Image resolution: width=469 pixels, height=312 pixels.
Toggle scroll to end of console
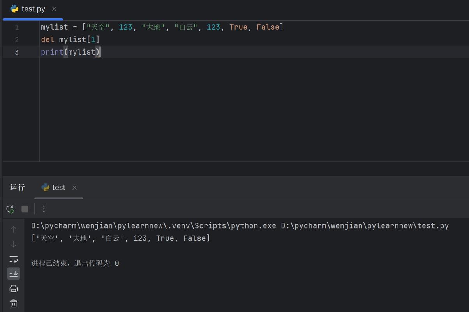point(14,273)
